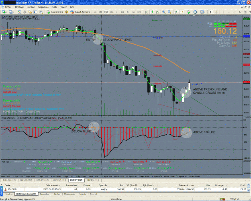The height and width of the screenshot is (201, 251).
Task: Open the profiles toolbar icon
Action: [10, 12]
